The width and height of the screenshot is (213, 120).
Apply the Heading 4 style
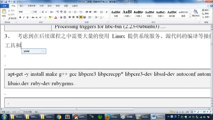160,13
